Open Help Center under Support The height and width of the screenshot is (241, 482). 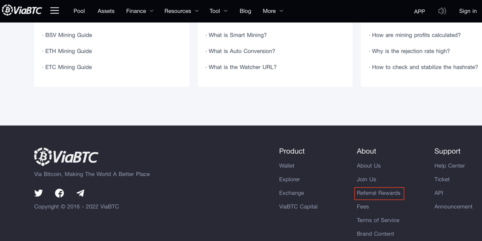(x=450, y=166)
